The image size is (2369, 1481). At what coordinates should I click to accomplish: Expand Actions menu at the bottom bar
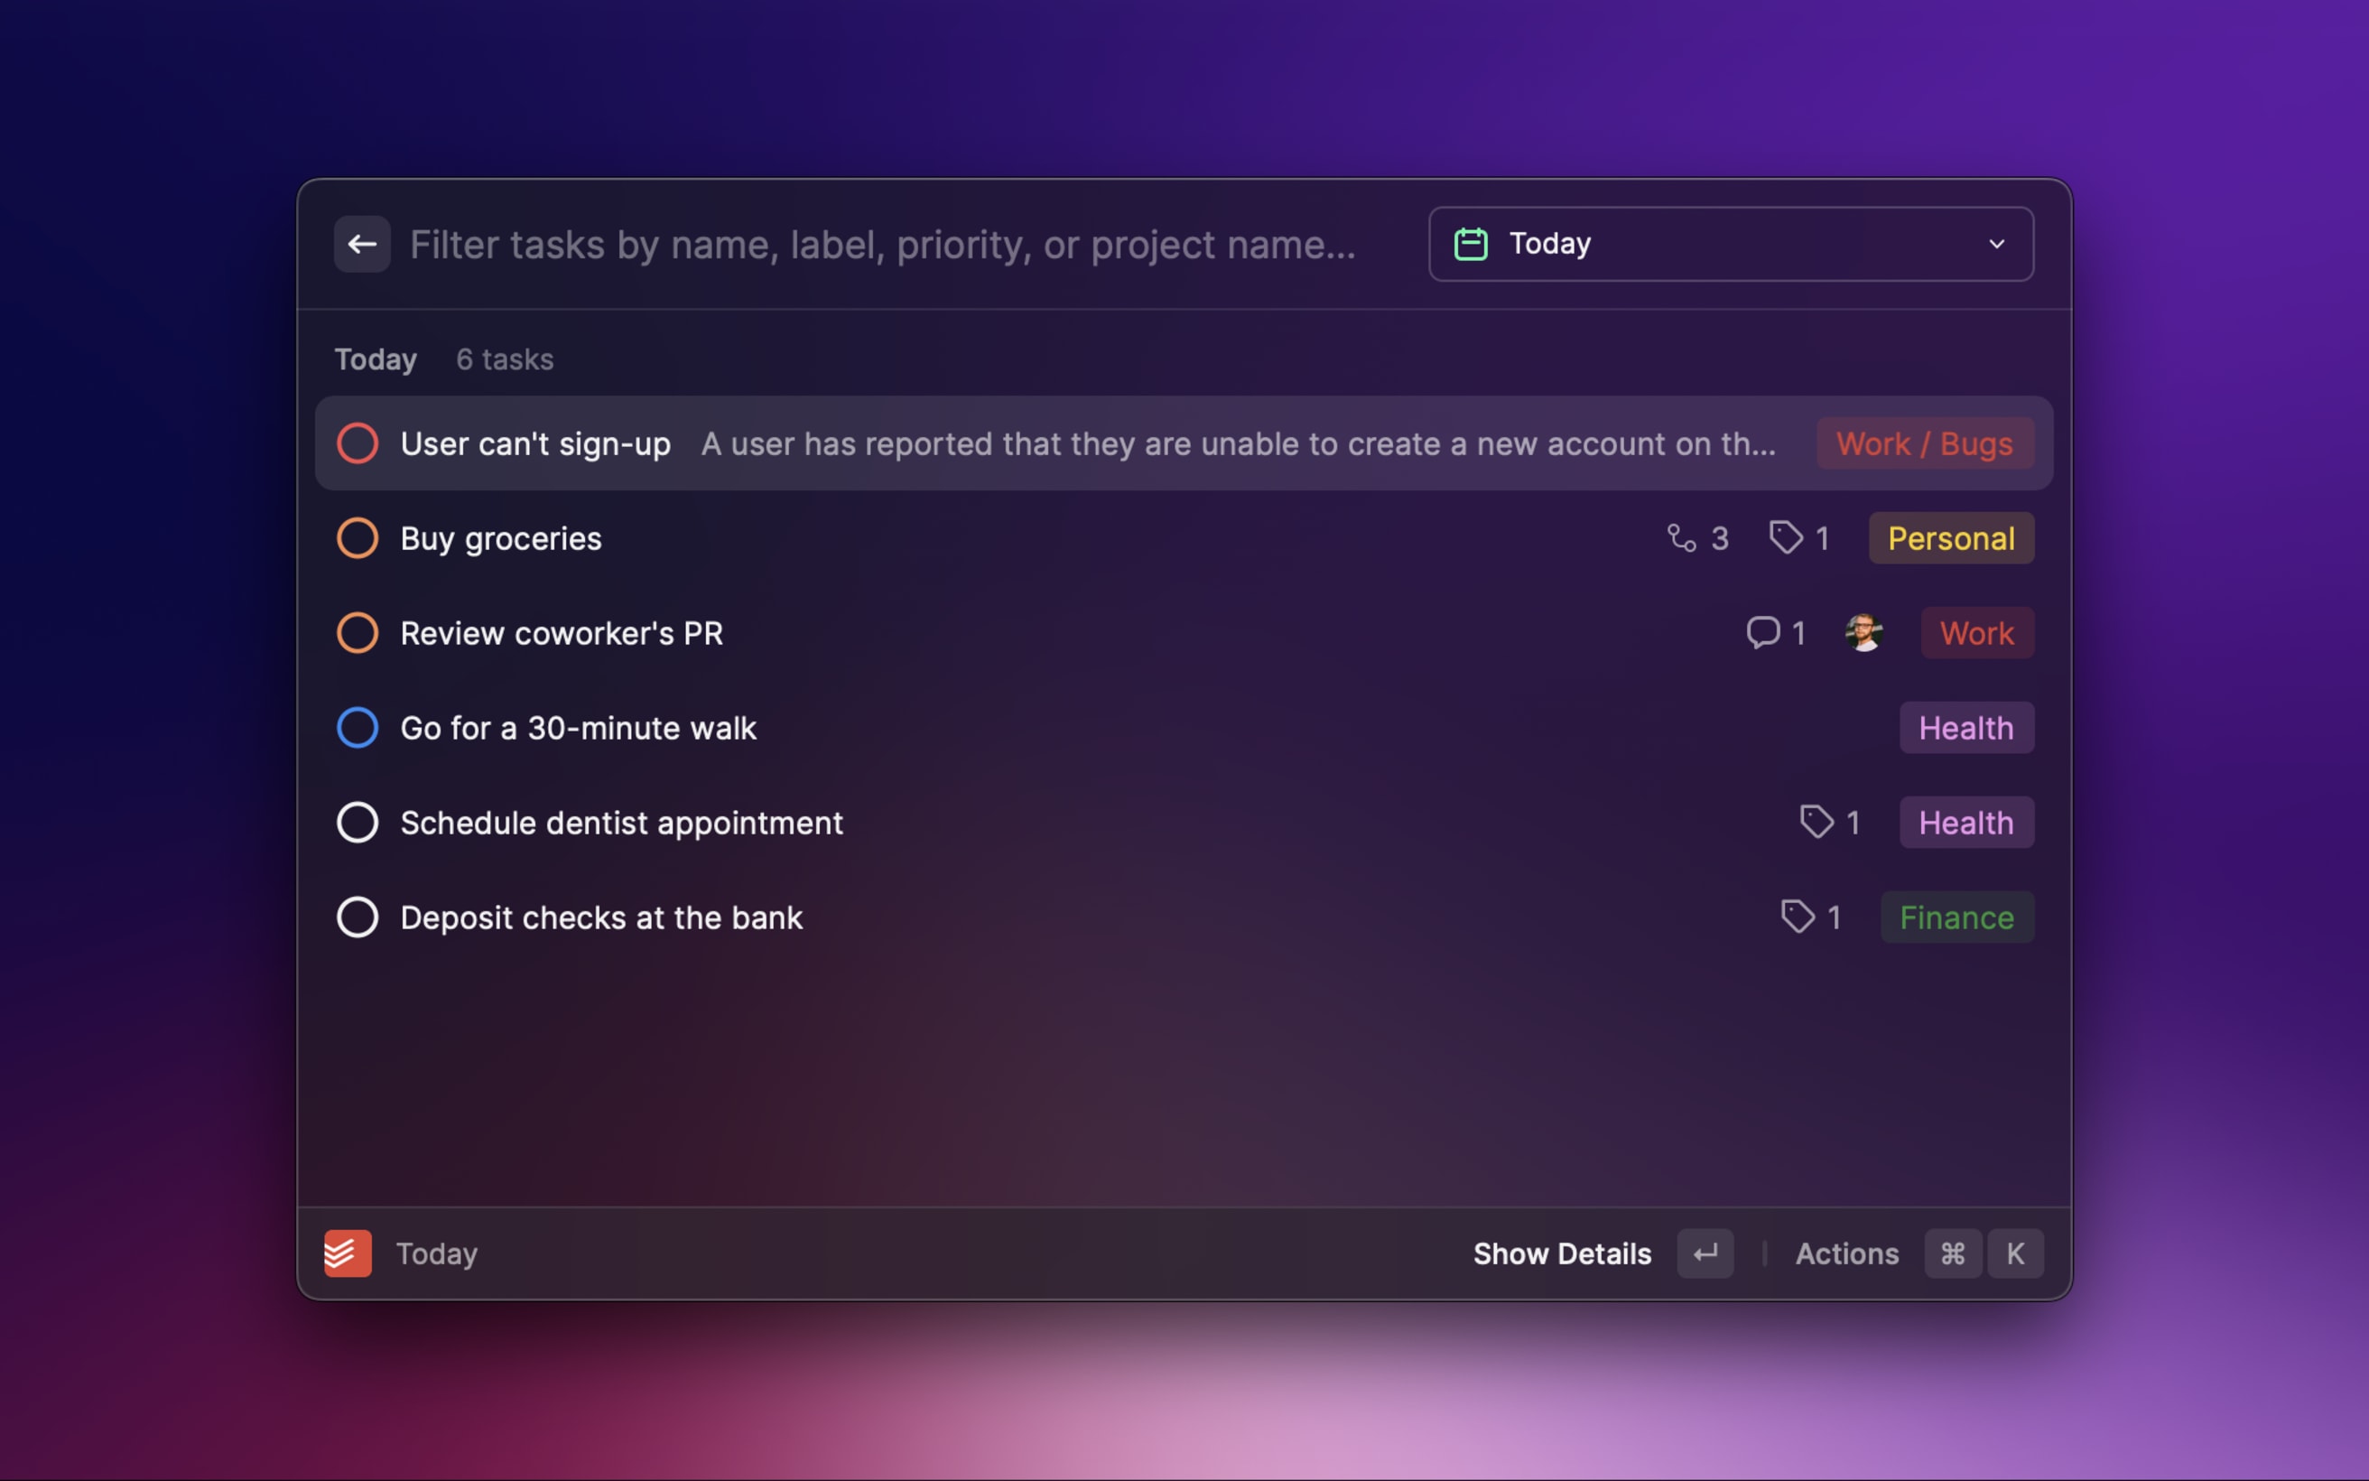(x=1847, y=1253)
